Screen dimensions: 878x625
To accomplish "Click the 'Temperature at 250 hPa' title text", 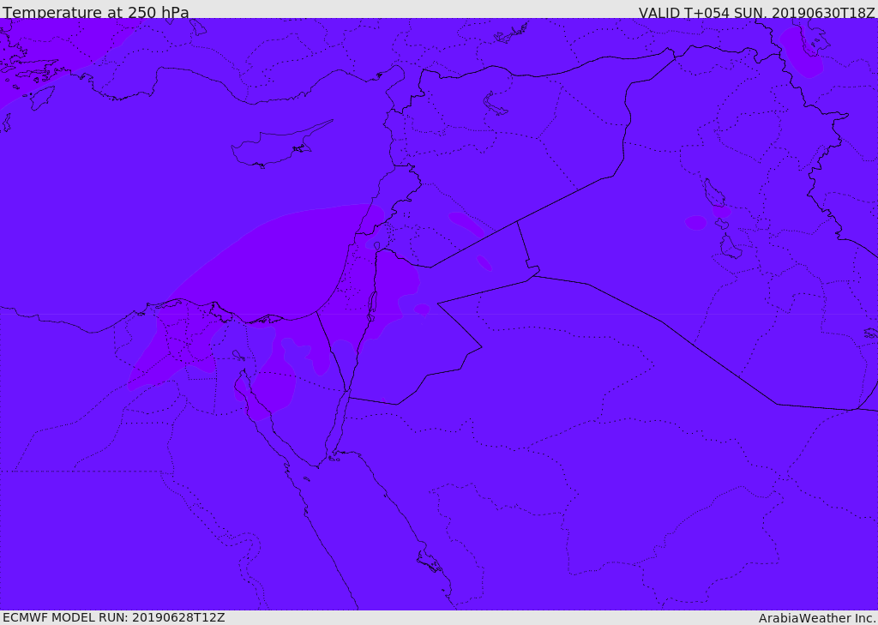I will 96,12.
